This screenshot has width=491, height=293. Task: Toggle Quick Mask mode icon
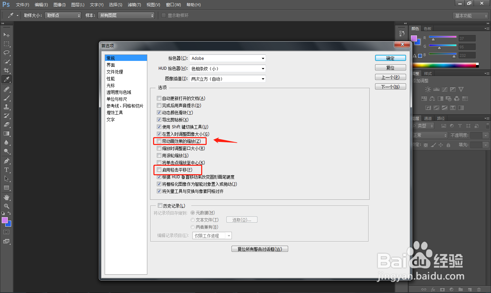(x=6, y=232)
